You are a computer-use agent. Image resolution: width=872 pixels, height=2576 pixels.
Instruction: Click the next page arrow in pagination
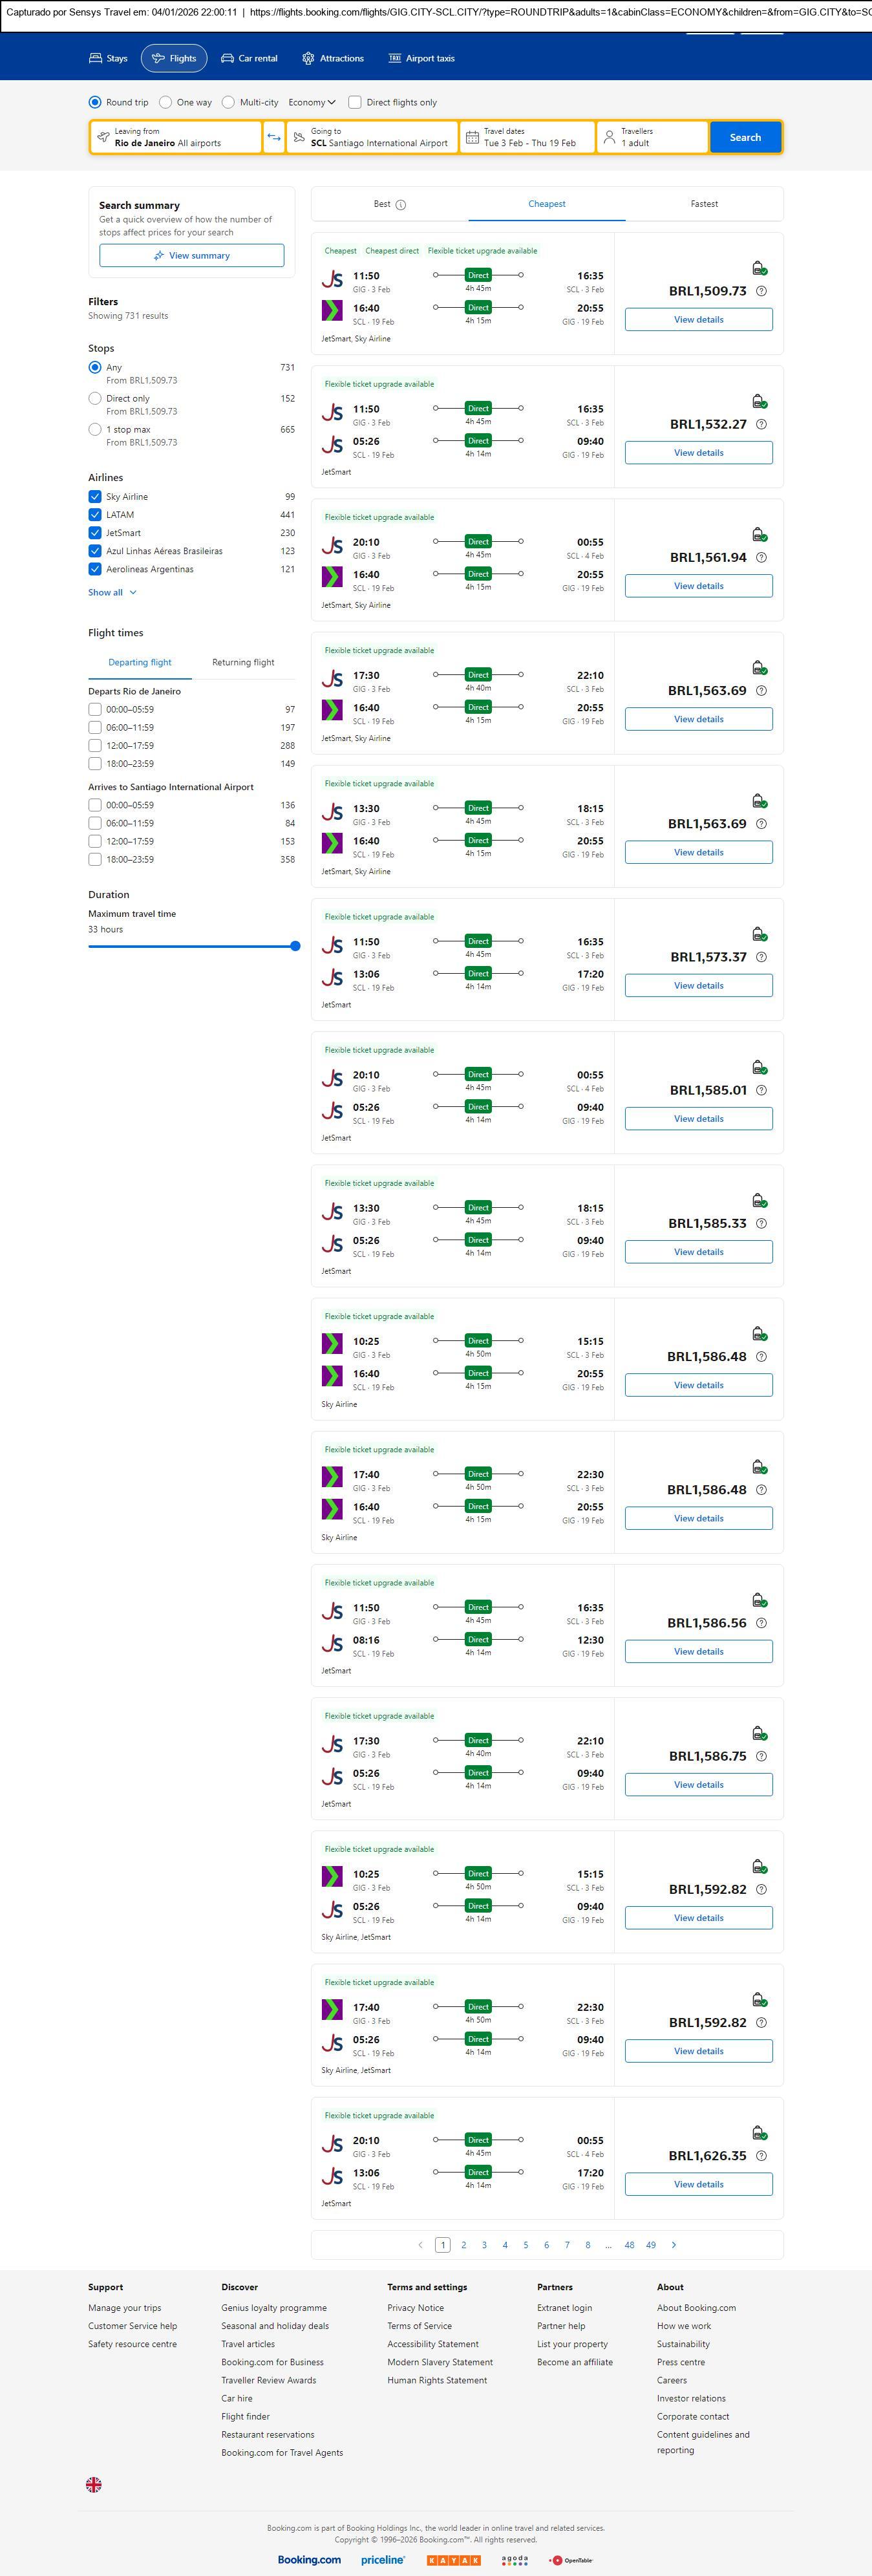click(674, 2245)
